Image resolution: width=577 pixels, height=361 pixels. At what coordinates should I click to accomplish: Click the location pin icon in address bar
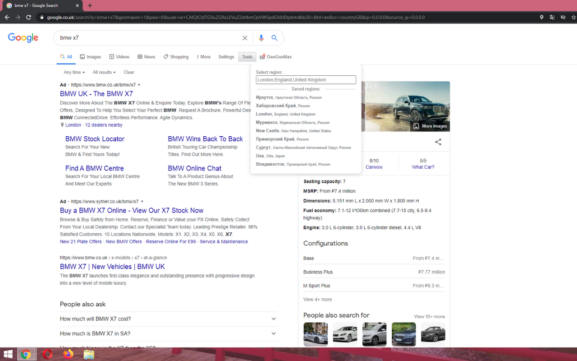(x=541, y=17)
